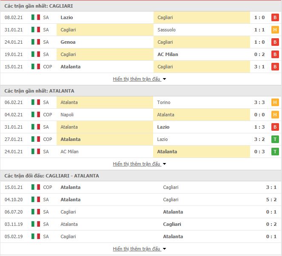Click the red B badge for Atalanta vs Lazio 1:3
This screenshot has height=256, width=282.
click(x=275, y=127)
